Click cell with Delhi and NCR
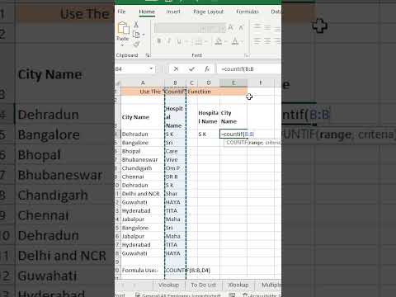 coord(143,194)
